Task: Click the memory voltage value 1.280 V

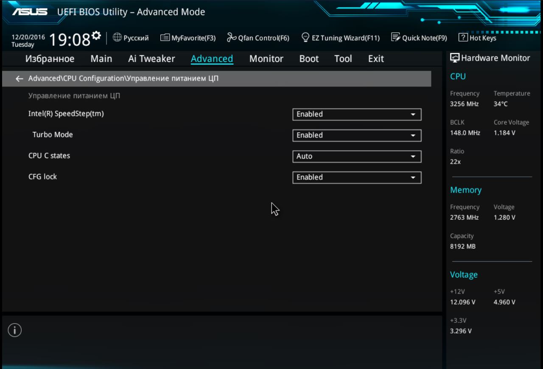Action: click(x=505, y=218)
